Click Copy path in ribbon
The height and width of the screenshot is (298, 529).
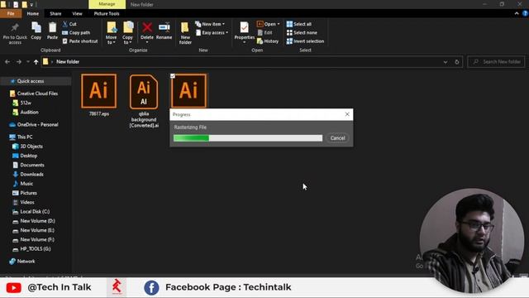[x=76, y=33]
